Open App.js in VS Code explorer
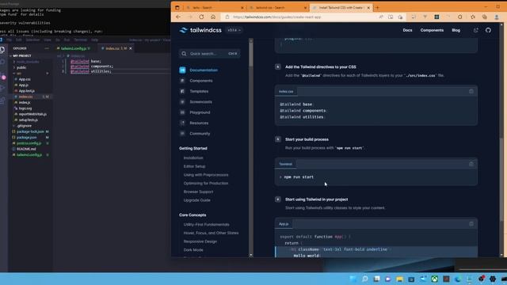 coord(23,85)
